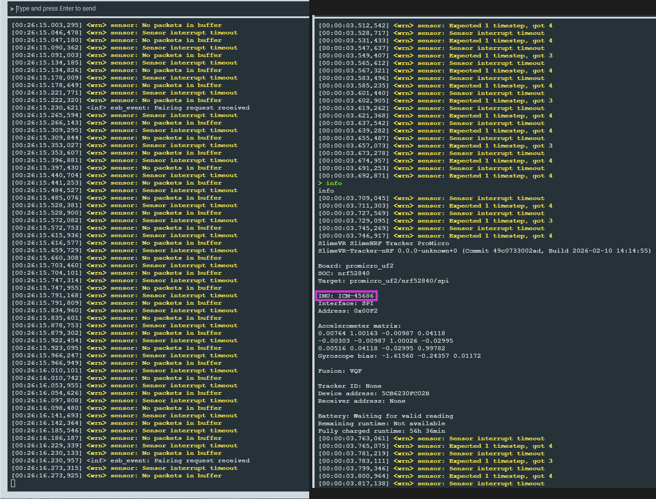This screenshot has height=499, width=656.
Task: Click the ">" prompt symbol before the command input
Action: coord(12,9)
